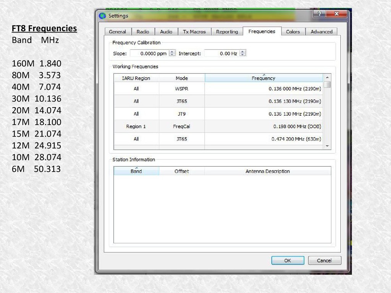
Task: Click the WSJT-X Settings title icon
Action: (x=102, y=16)
